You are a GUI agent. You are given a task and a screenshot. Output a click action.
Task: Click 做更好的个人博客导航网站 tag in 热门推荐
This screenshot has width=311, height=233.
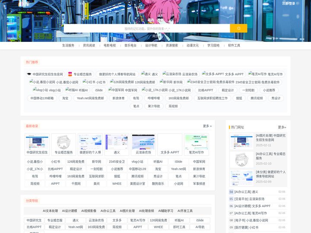pos(117,74)
